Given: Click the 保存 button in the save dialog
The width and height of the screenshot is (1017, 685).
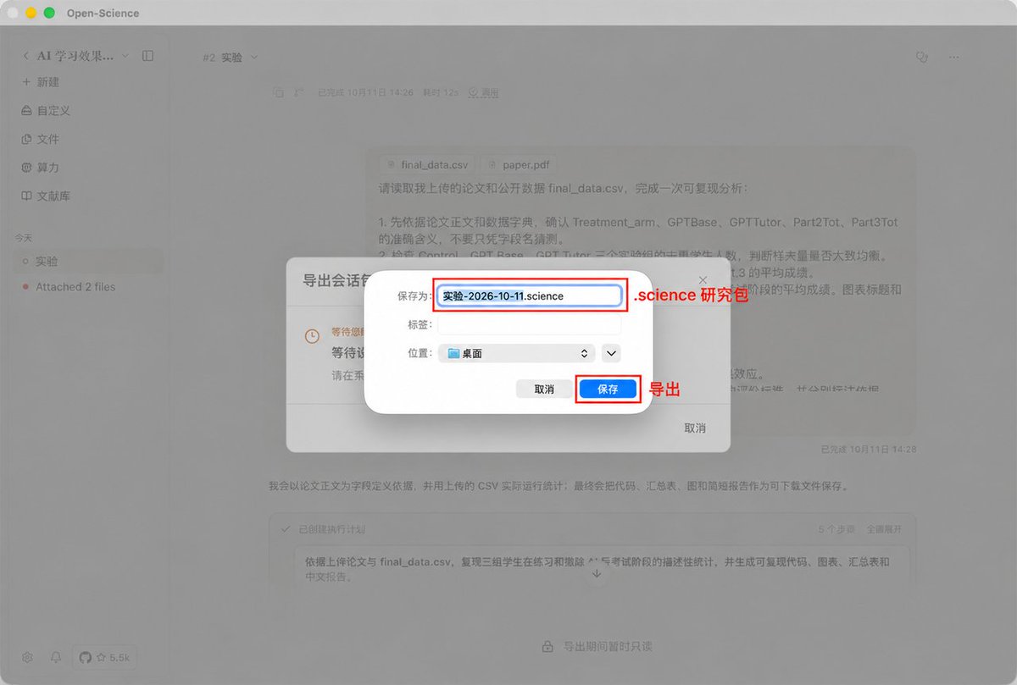Looking at the screenshot, I should pos(607,389).
